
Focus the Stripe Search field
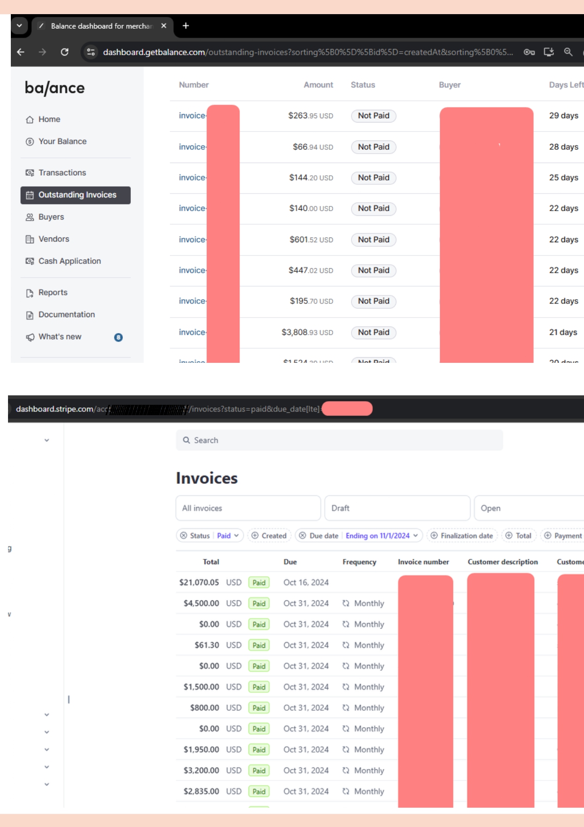coord(339,440)
